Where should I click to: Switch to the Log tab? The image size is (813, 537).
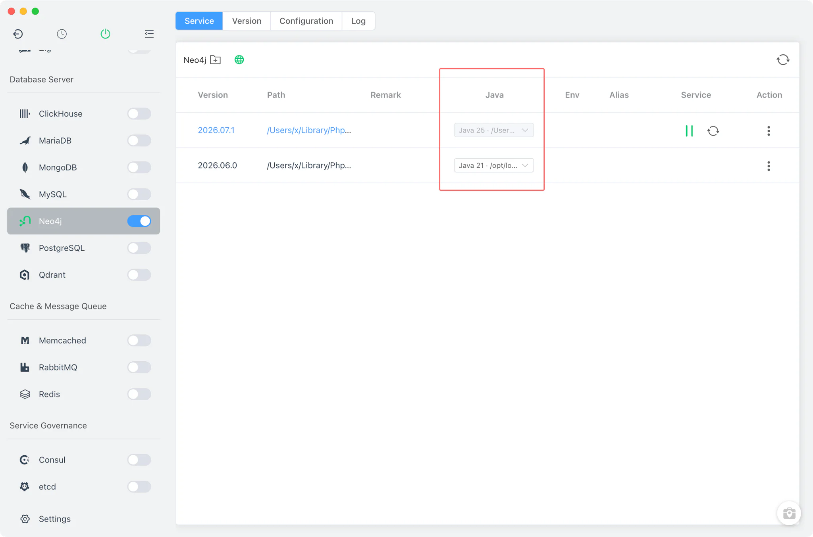tap(358, 21)
